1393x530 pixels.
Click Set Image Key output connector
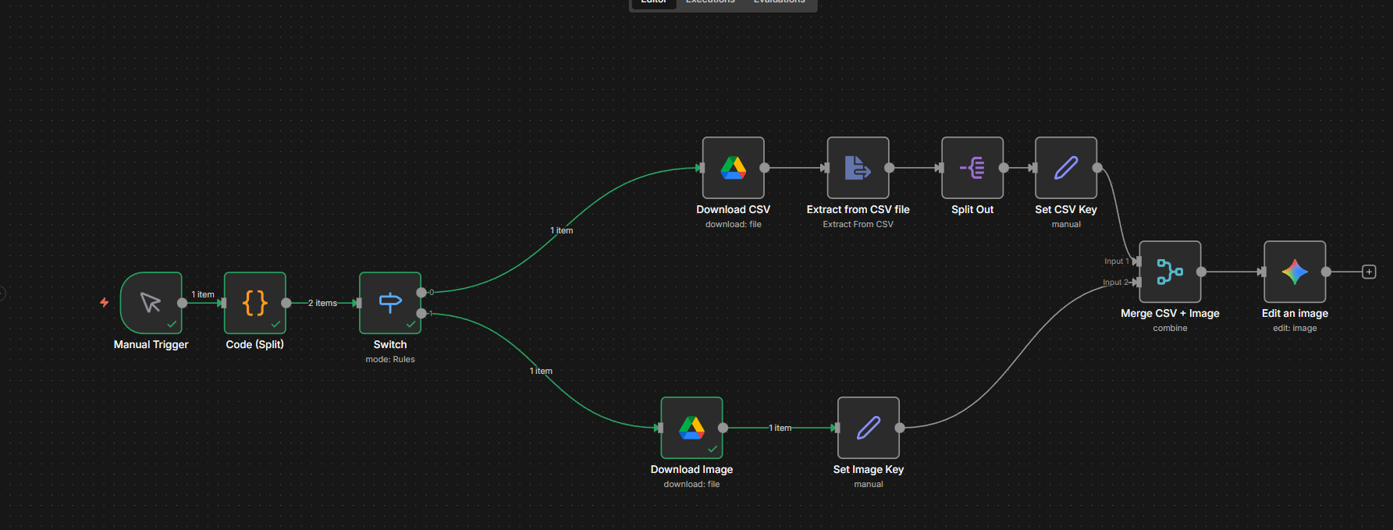point(900,428)
